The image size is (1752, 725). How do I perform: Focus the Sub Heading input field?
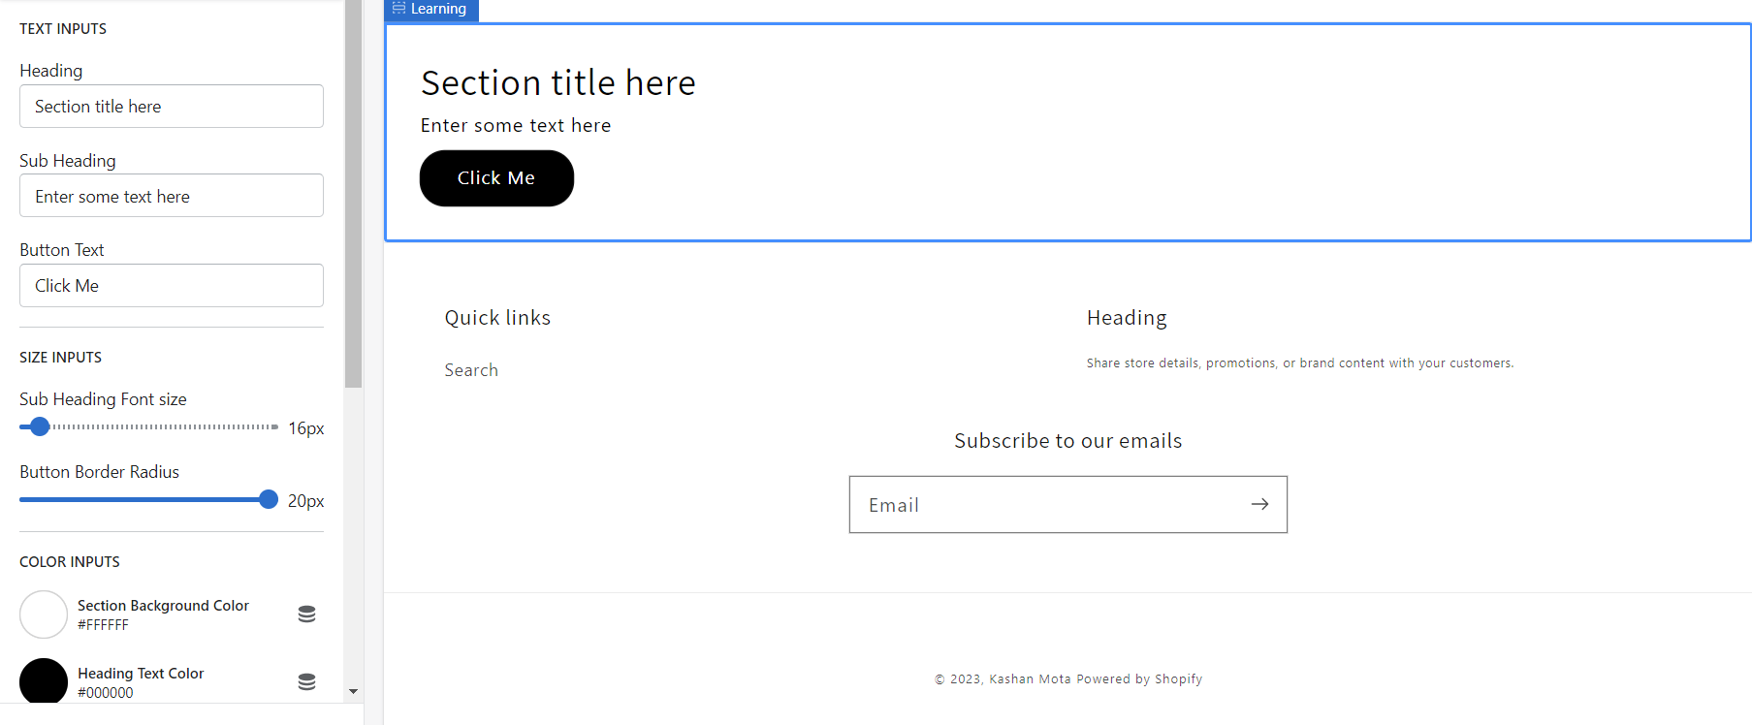pyautogui.click(x=171, y=195)
